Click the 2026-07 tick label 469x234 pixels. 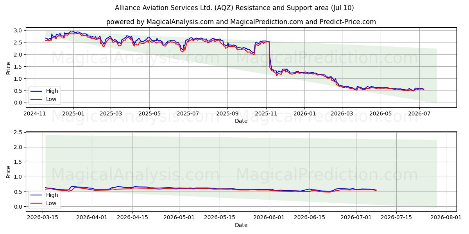coord(419,113)
